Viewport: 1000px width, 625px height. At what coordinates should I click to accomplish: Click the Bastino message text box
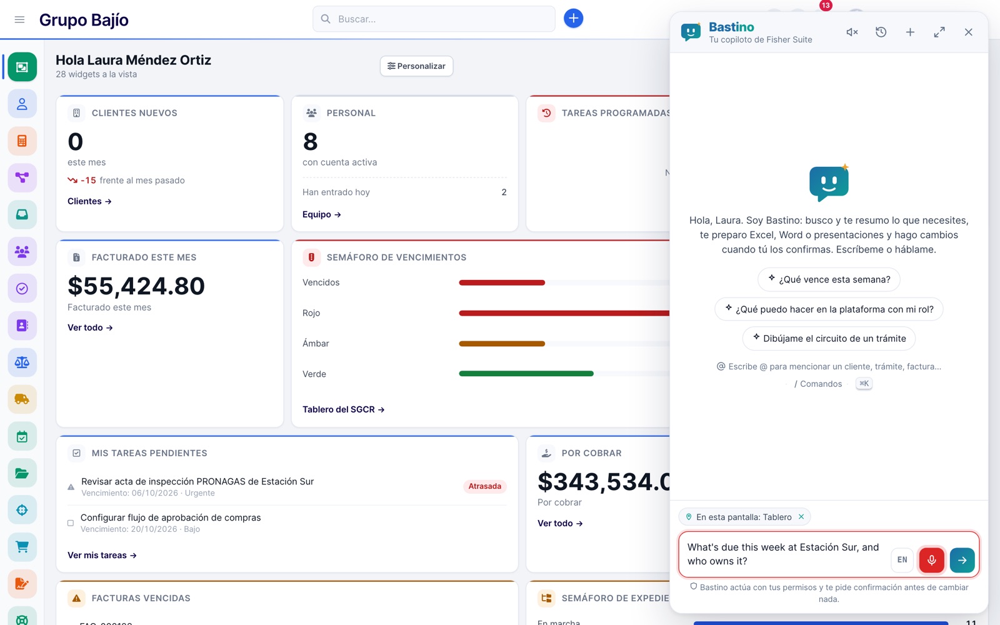click(x=784, y=554)
